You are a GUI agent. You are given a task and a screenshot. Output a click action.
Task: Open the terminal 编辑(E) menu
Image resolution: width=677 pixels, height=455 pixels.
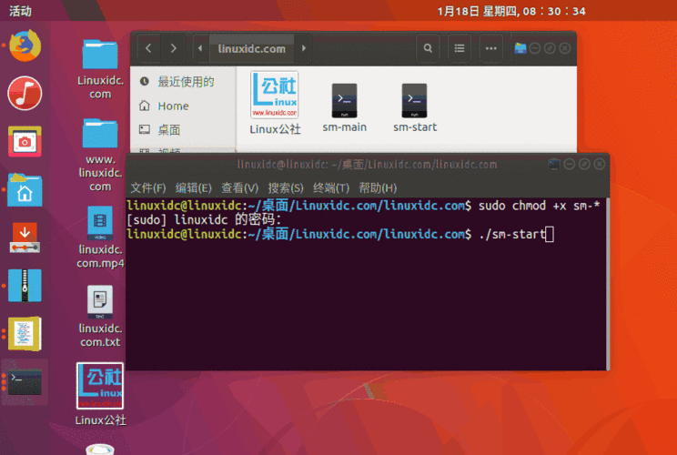194,187
